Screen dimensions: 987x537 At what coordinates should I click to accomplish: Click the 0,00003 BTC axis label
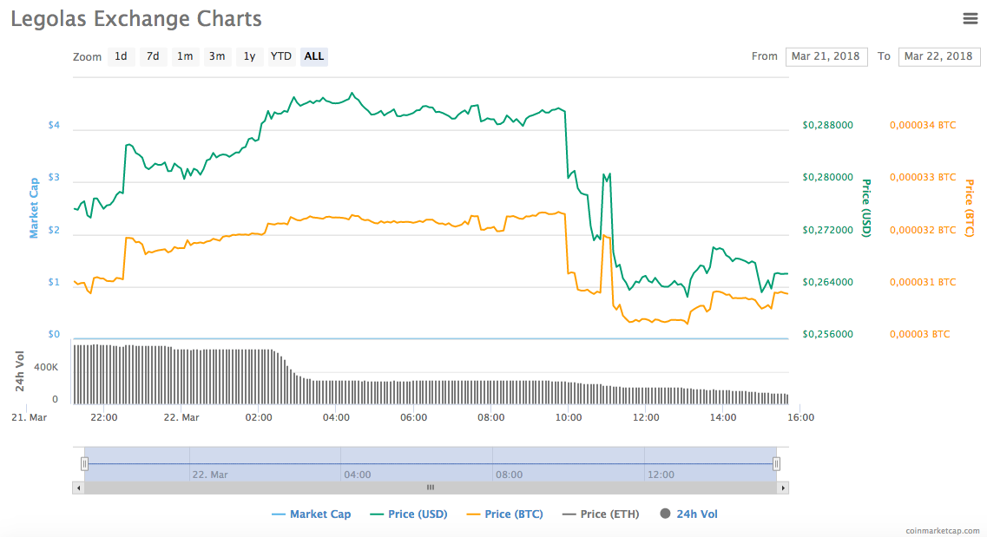(919, 335)
